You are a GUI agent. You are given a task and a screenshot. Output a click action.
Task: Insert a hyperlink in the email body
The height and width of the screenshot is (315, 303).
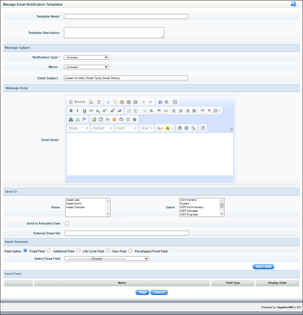pos(70,119)
